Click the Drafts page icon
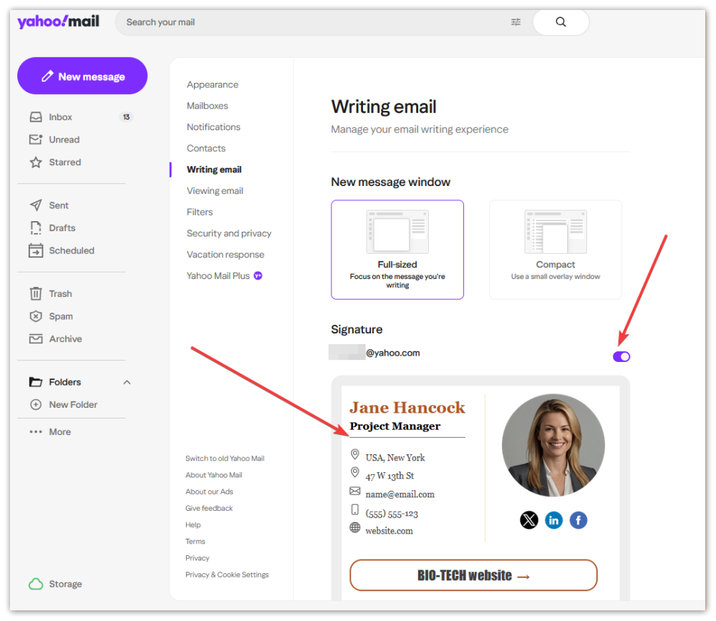Screen dimensions: 716x621 [x=36, y=228]
